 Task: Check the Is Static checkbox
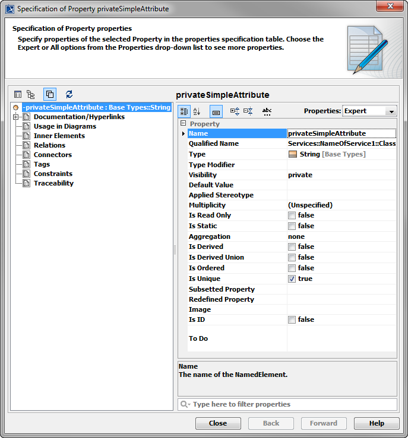pyautogui.click(x=292, y=226)
